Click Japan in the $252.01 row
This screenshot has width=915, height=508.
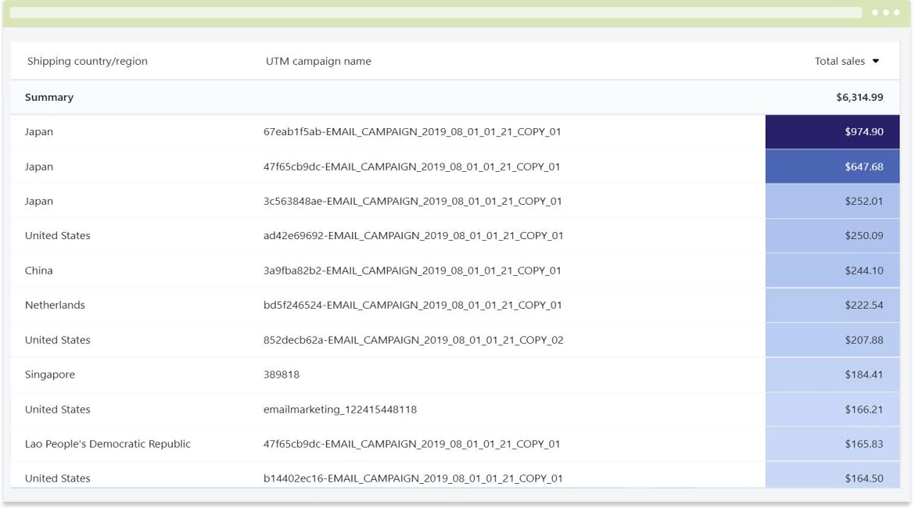point(38,201)
